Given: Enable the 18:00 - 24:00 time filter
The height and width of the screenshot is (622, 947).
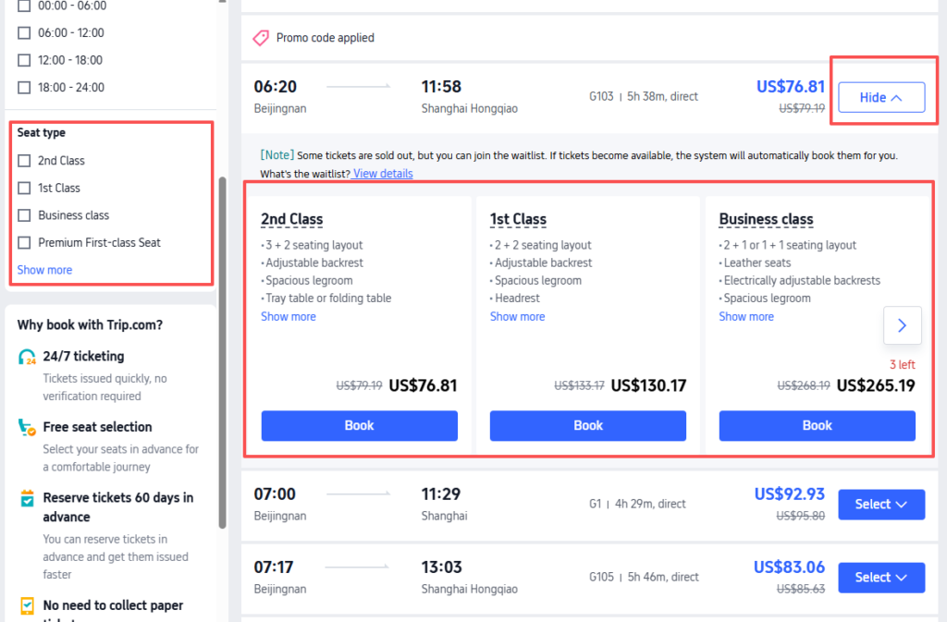Looking at the screenshot, I should (x=23, y=87).
